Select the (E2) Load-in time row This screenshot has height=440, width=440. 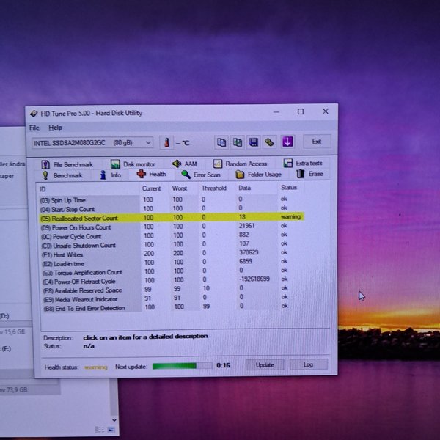(x=172, y=263)
